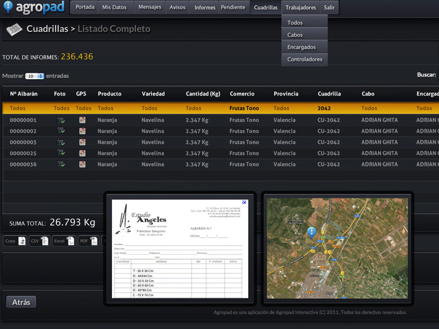The height and width of the screenshot is (329, 439).
Task: Choose Controladores from the Trabajadores menu
Action: (305, 59)
